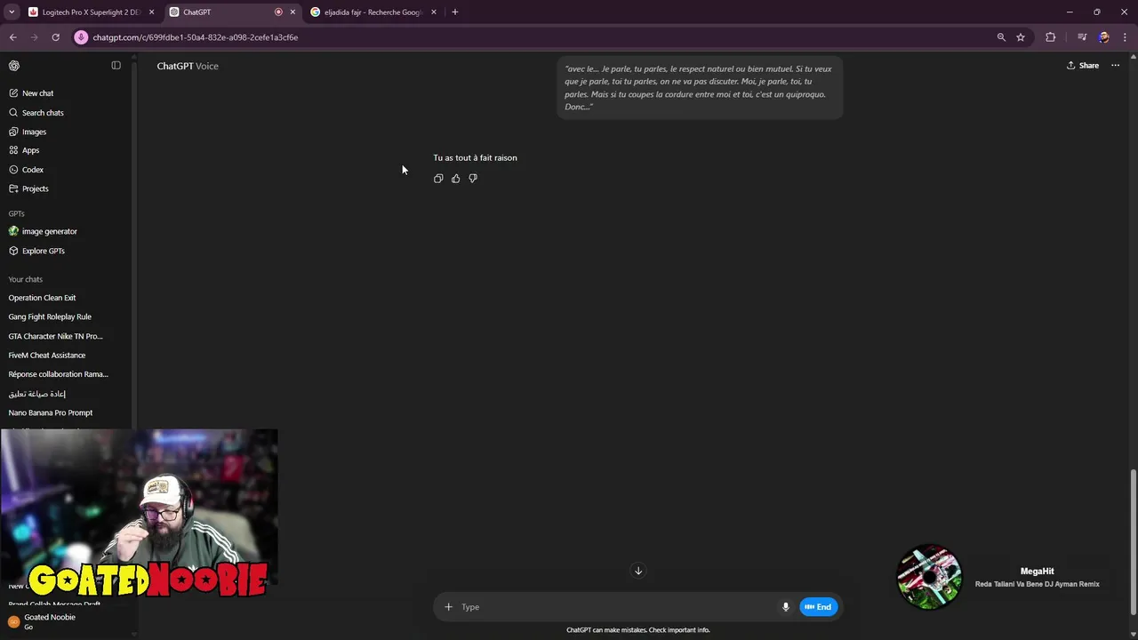The image size is (1138, 640).
Task: Jump to bottom with down arrow button
Action: pos(638,571)
